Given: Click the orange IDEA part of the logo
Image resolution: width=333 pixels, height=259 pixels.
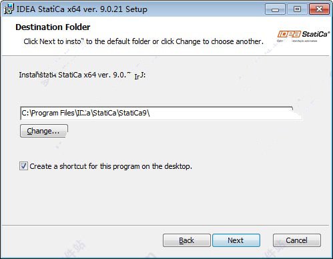Looking at the screenshot, I should tap(289, 34).
